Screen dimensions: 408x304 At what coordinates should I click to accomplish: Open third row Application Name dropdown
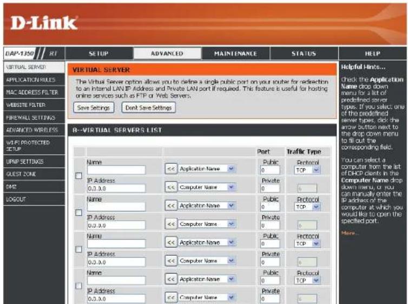(207, 243)
